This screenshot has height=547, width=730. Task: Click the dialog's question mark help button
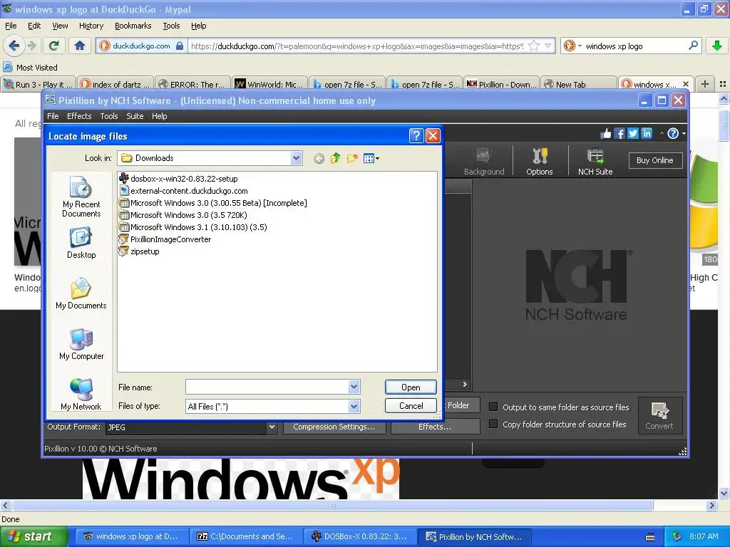click(416, 136)
